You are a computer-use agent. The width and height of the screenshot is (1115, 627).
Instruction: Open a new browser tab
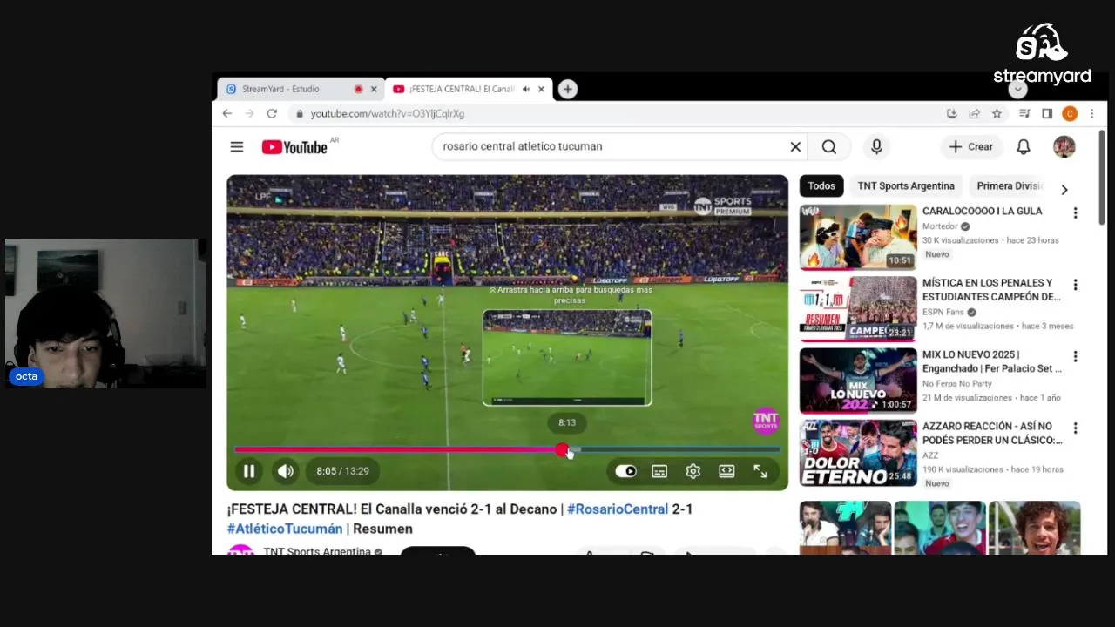click(567, 89)
